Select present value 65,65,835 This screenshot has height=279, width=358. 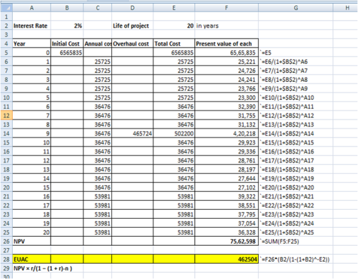click(x=226, y=52)
